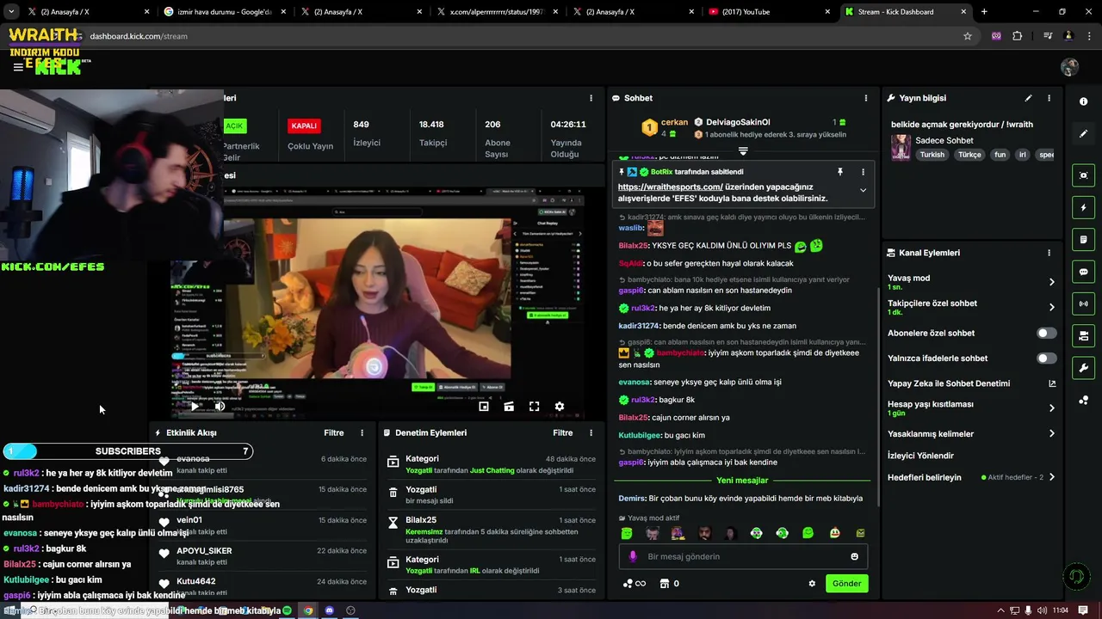Click the Bir mesaj gönderin field
Image resolution: width=1102 pixels, height=619 pixels.
743,556
